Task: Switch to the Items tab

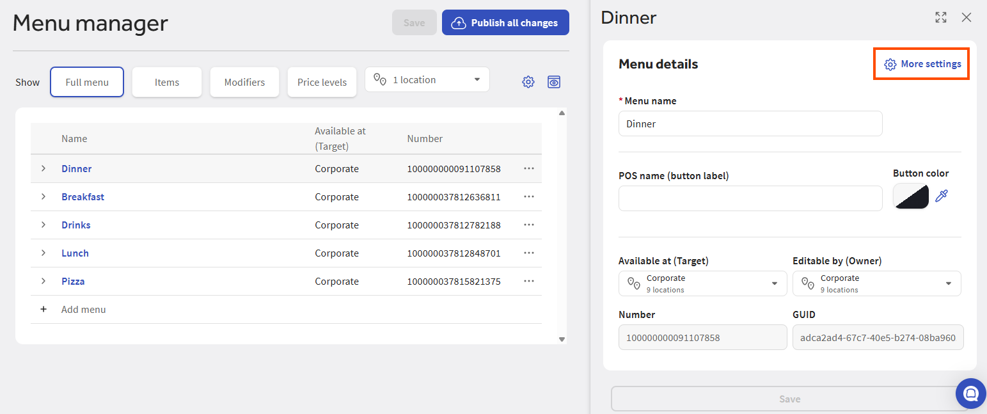Action: pyautogui.click(x=166, y=82)
